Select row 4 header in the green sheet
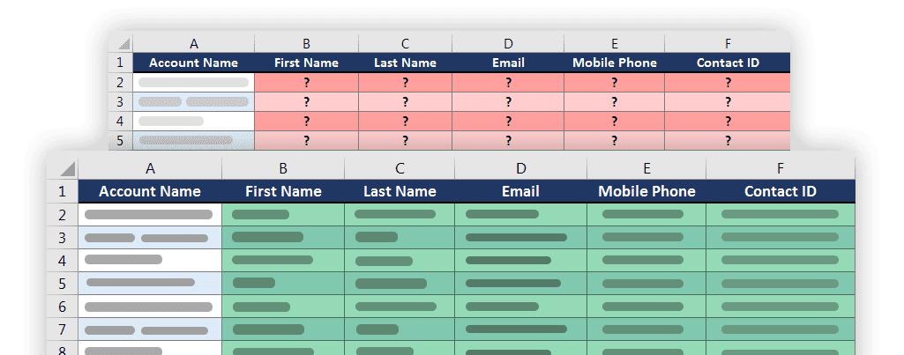 coord(63,261)
